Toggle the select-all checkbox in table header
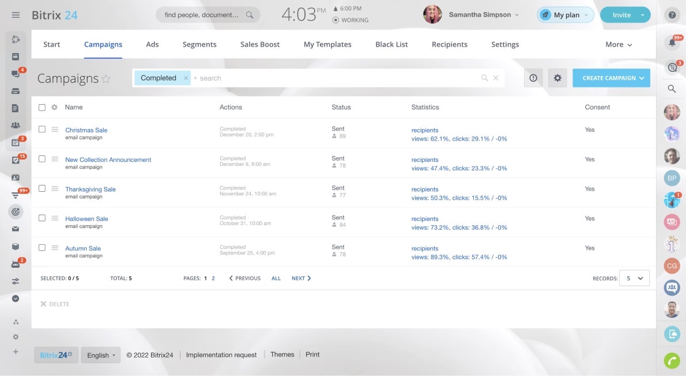This screenshot has width=686, height=376. click(42, 107)
